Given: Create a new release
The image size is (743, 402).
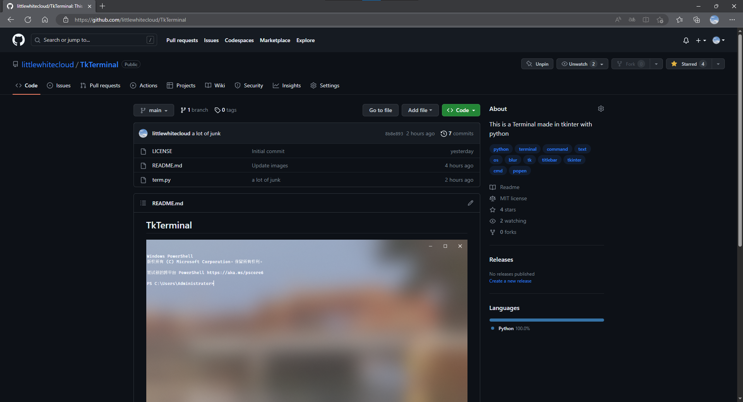Looking at the screenshot, I should [510, 281].
